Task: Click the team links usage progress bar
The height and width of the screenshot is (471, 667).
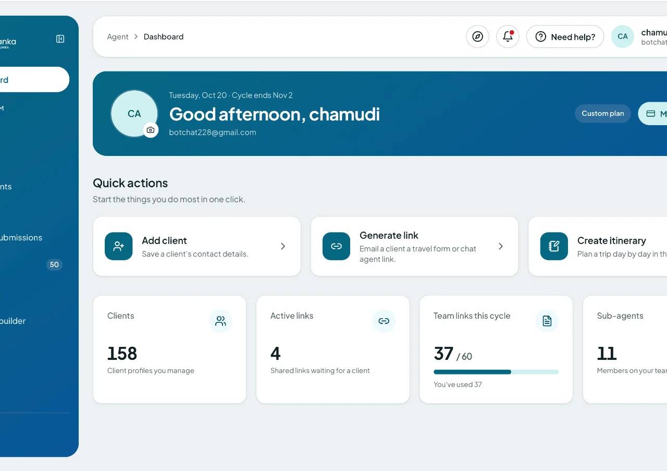Action: pyautogui.click(x=496, y=372)
